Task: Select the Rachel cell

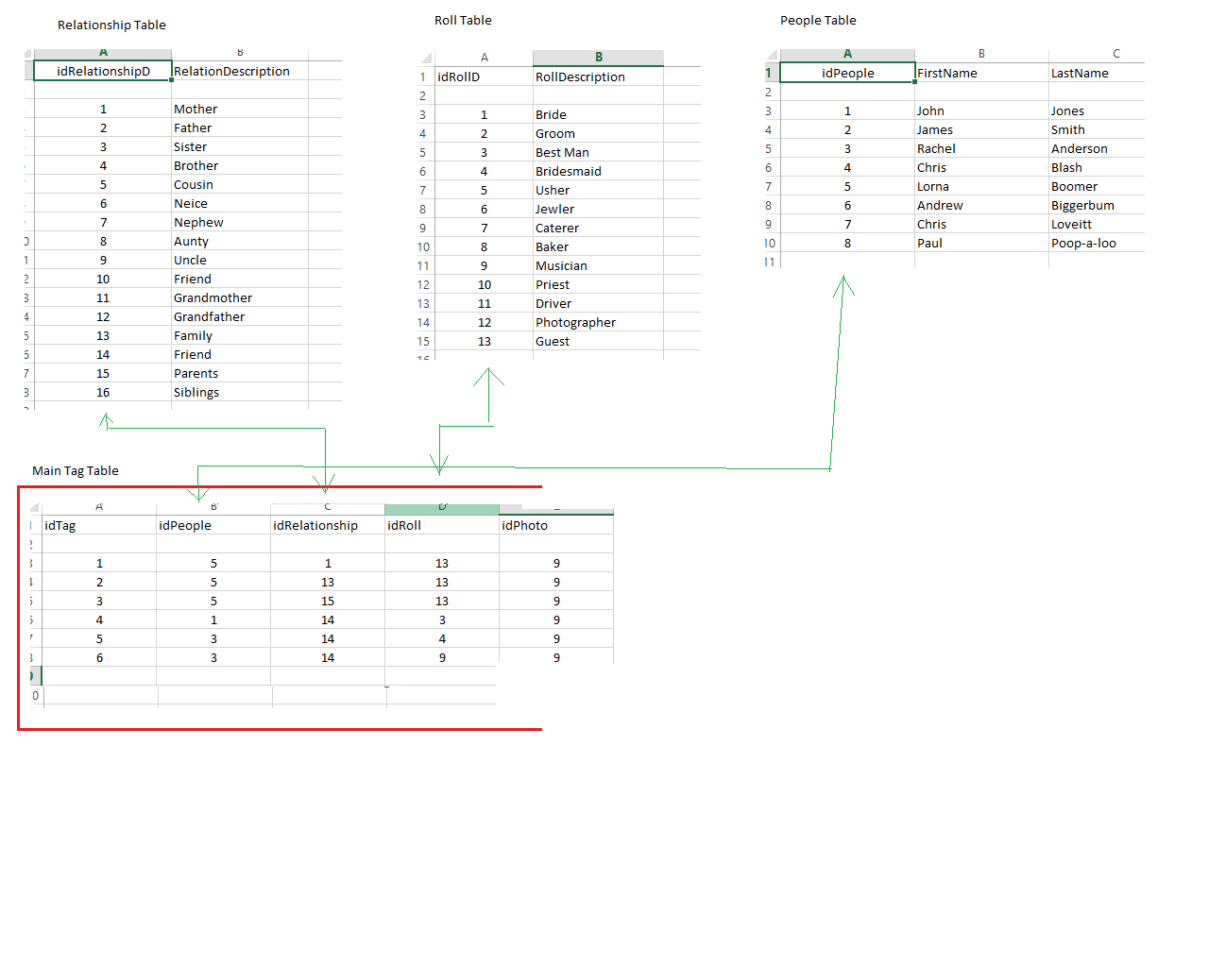Action: pyautogui.click(x=981, y=148)
